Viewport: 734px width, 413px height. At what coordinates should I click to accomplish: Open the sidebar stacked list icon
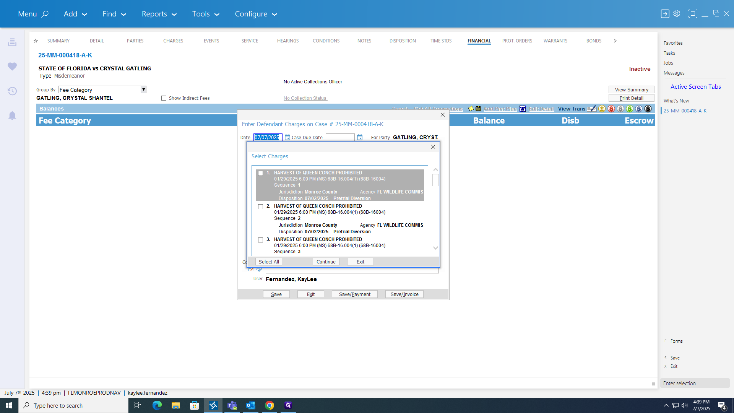(x=12, y=42)
